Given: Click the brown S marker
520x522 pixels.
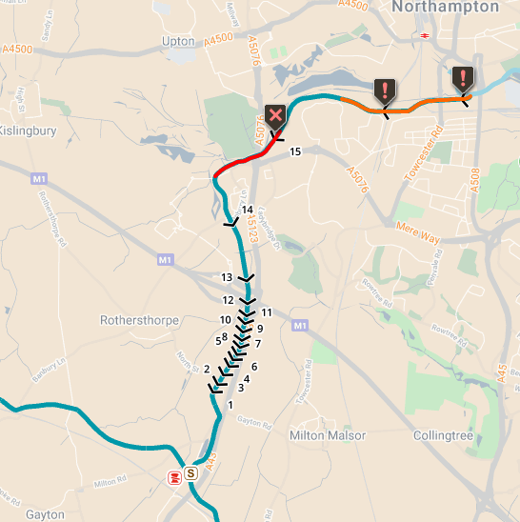Looking at the screenshot, I should click(x=190, y=473).
